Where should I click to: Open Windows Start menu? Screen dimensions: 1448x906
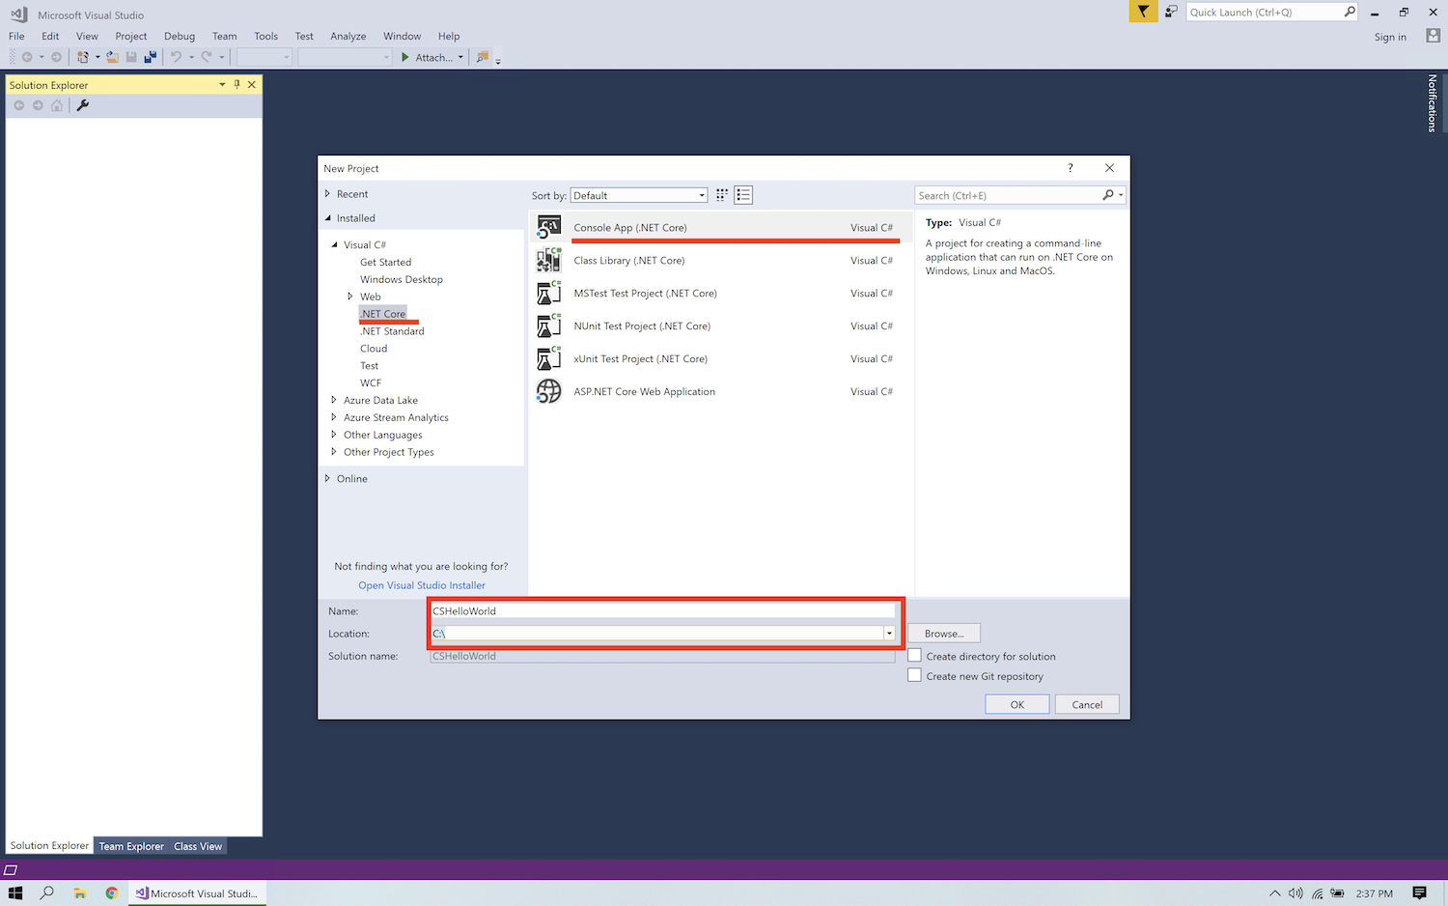click(x=15, y=893)
